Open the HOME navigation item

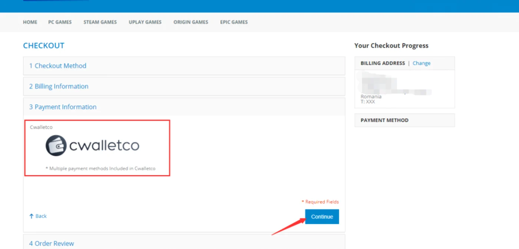pyautogui.click(x=30, y=22)
